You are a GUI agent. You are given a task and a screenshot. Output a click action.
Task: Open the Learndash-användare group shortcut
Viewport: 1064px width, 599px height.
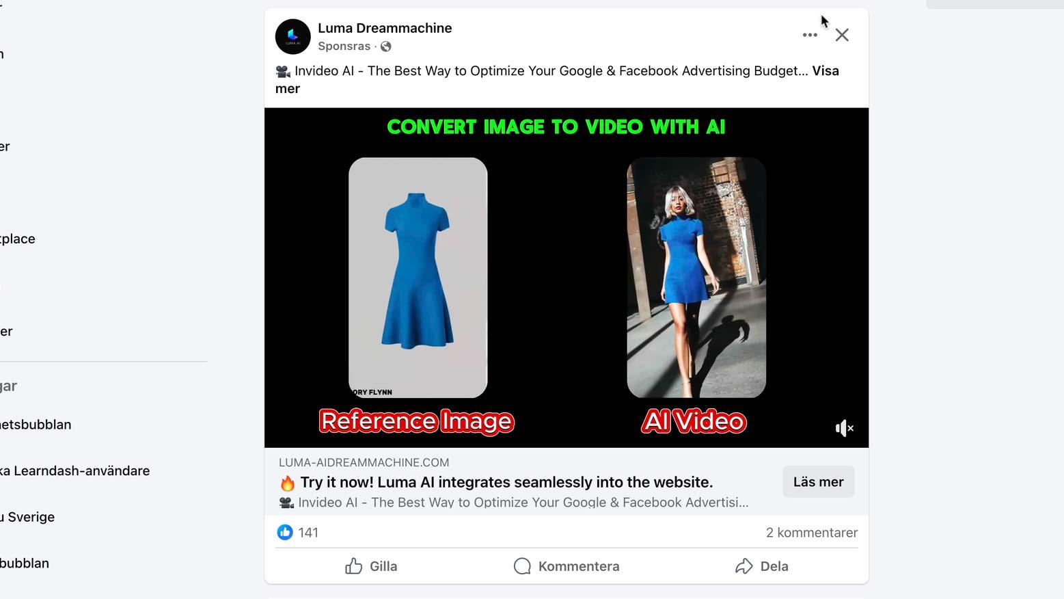click(75, 471)
